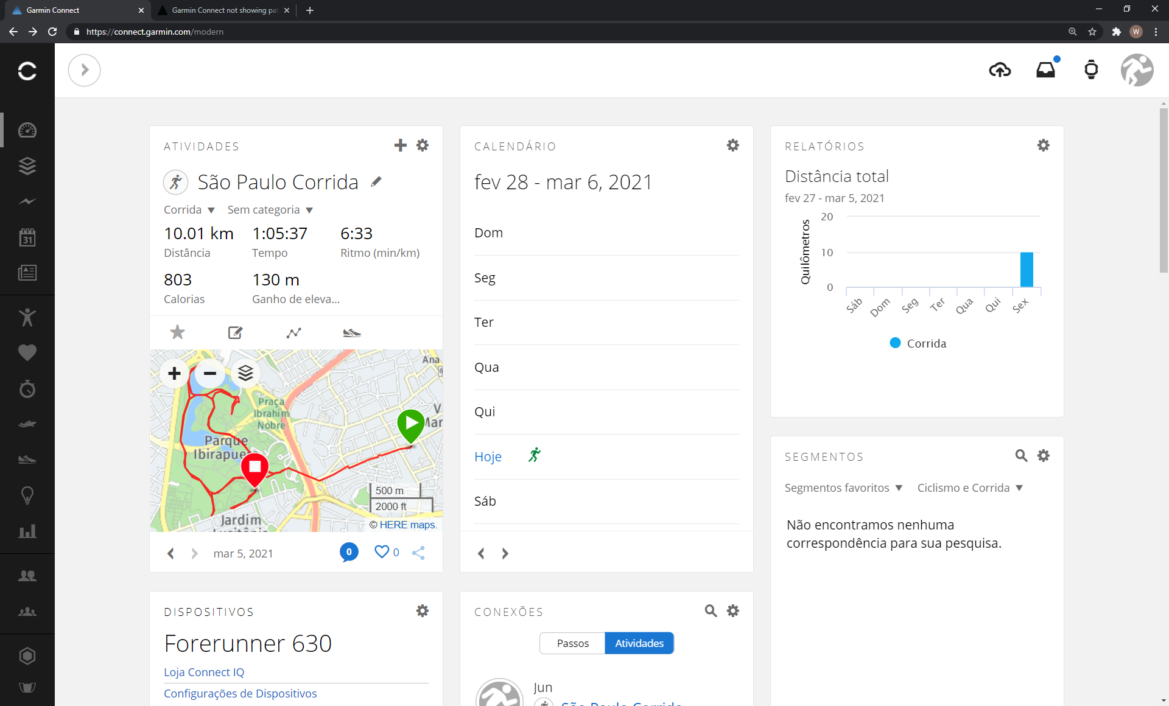Zoom in on the activity map
Viewport: 1169px width, 706px height.
174,373
